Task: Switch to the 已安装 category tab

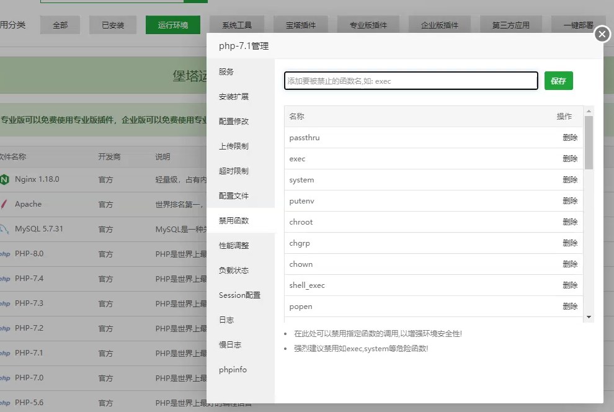Action: coord(113,25)
